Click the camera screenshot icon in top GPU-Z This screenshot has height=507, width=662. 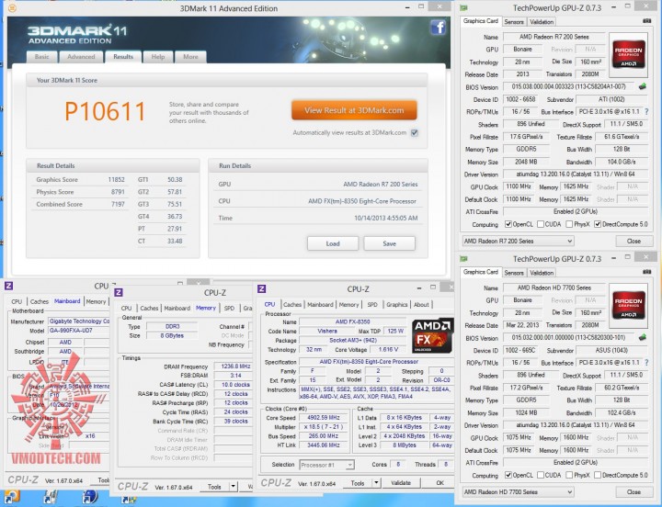tap(646, 21)
